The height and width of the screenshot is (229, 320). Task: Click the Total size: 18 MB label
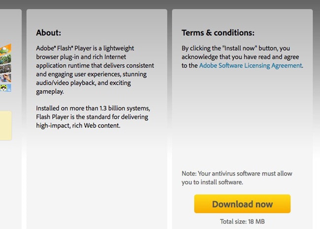(242, 221)
